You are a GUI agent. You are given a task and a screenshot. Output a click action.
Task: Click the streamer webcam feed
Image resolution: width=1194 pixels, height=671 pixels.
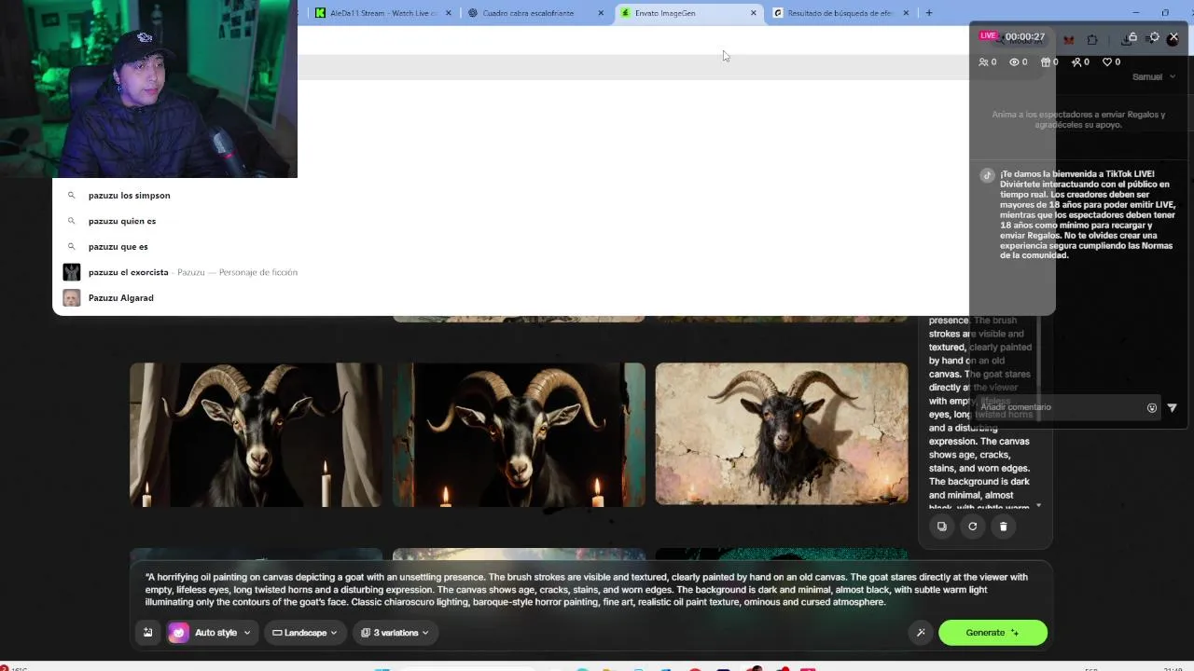point(148,89)
